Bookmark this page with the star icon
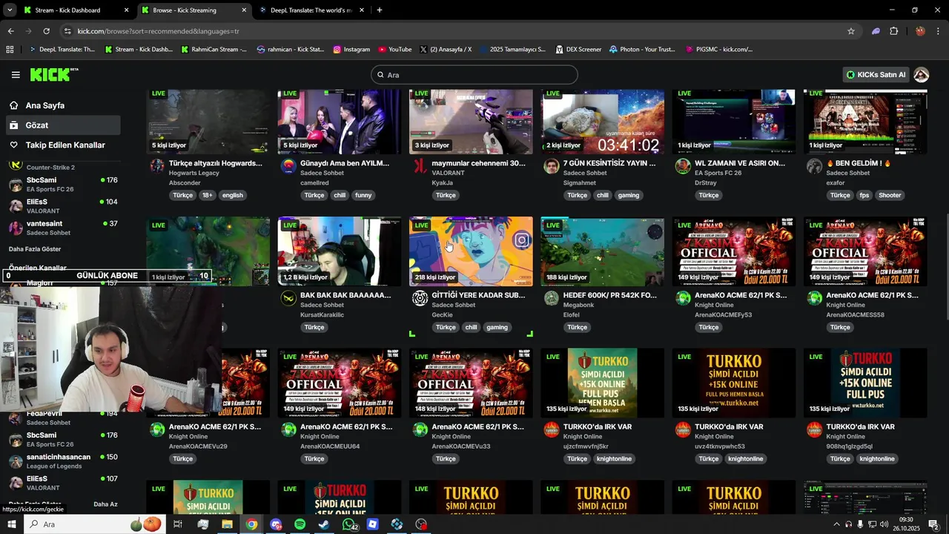 851,31
